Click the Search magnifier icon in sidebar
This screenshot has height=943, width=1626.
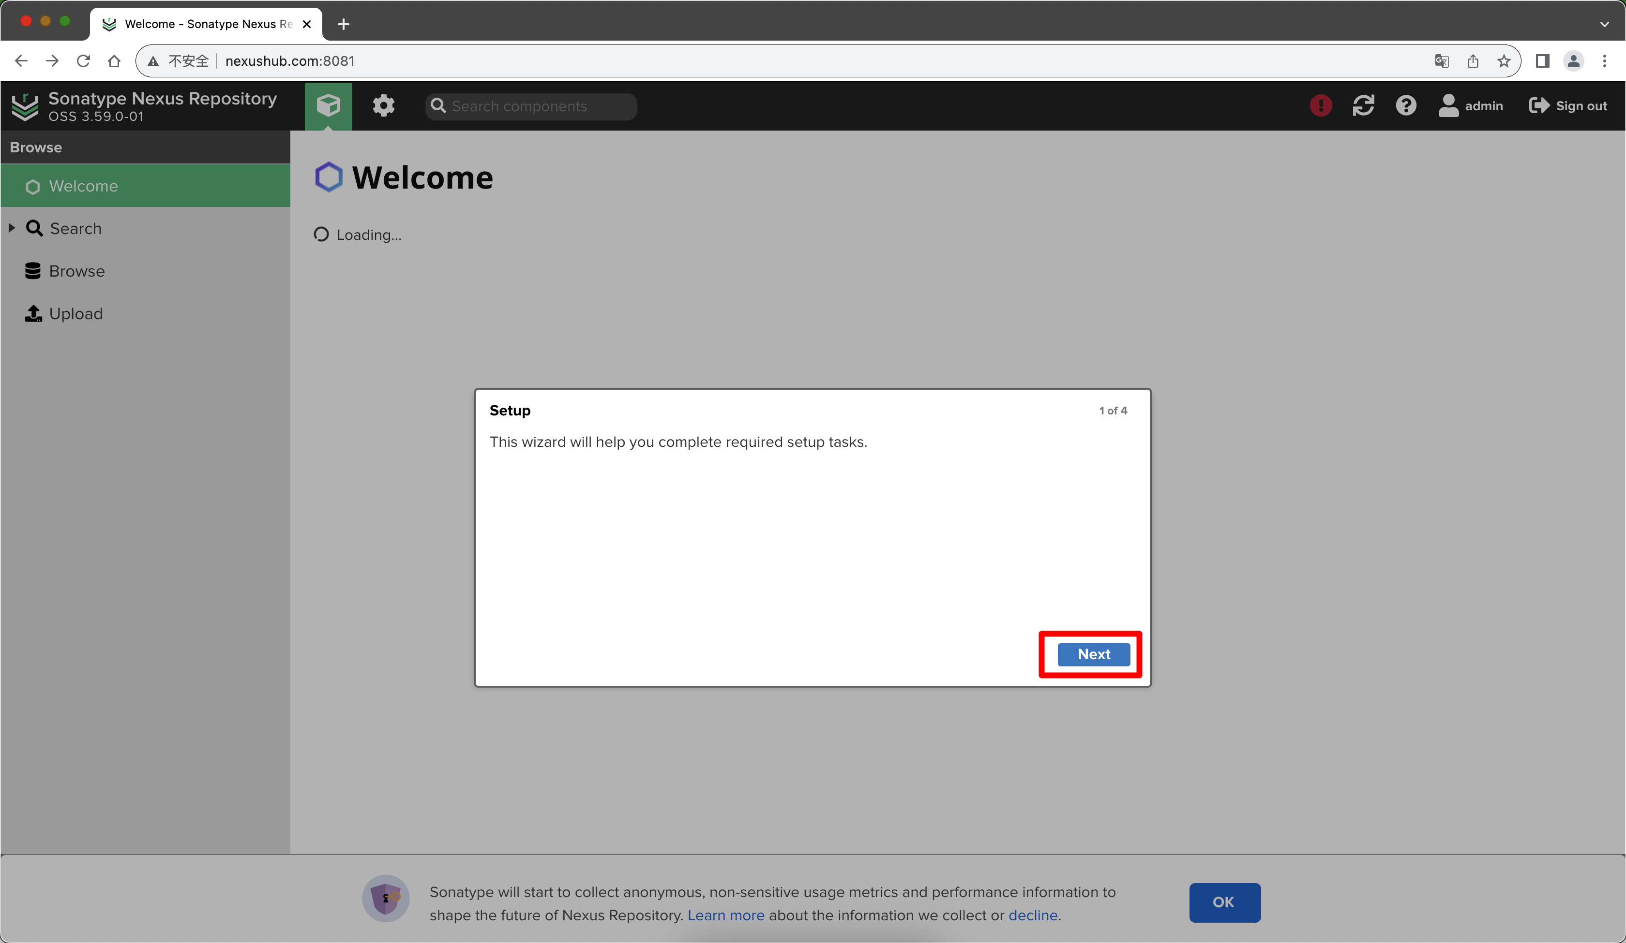(34, 228)
